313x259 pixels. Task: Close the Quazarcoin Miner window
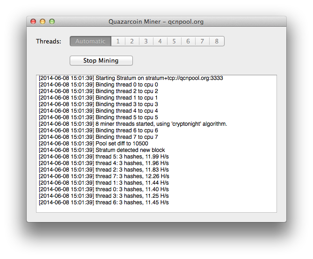tap(33, 22)
